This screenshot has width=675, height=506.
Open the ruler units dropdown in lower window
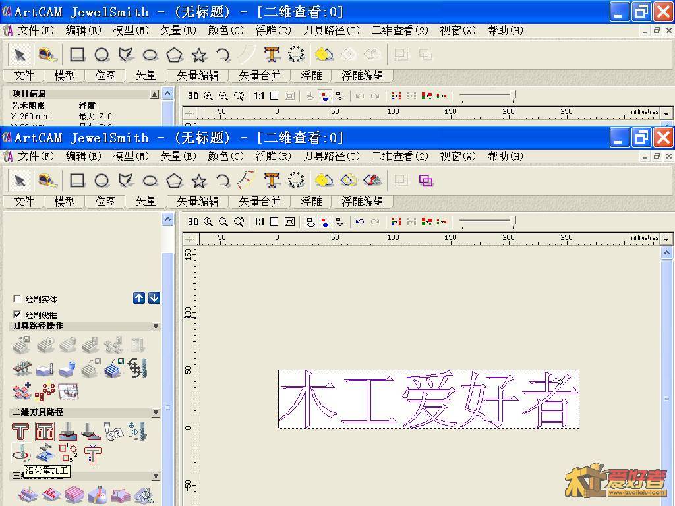[x=666, y=238]
